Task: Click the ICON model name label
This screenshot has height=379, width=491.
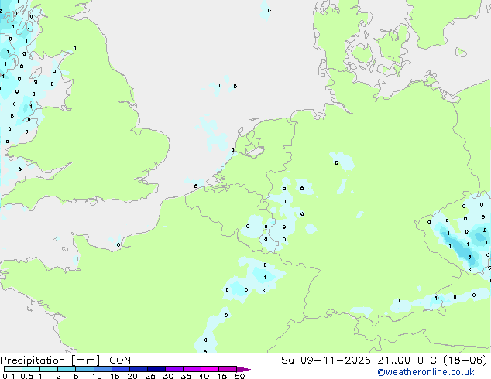Action: pos(117,360)
